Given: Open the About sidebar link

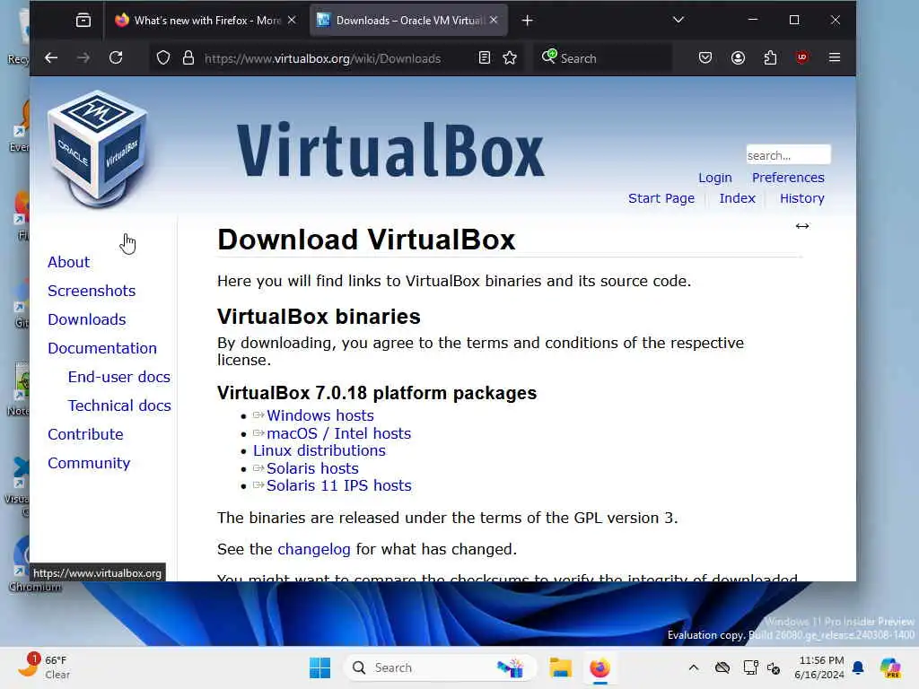Looking at the screenshot, I should 68,263.
